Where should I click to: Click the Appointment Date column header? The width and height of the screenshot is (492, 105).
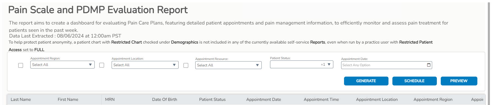pyautogui.click(x=264, y=100)
